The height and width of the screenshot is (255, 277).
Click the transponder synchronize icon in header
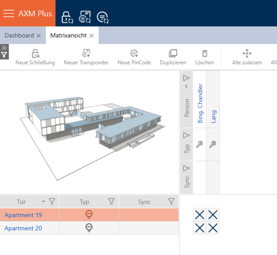85,17
